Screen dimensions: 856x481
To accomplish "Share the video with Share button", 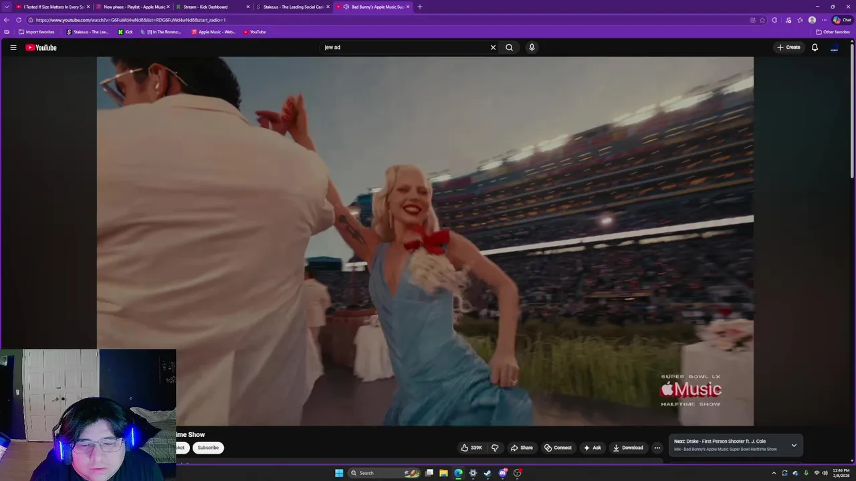I will click(x=522, y=448).
